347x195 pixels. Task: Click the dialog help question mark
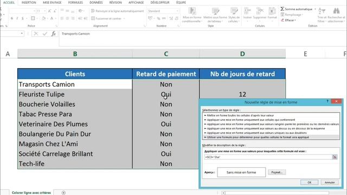pyautogui.click(x=327, y=101)
